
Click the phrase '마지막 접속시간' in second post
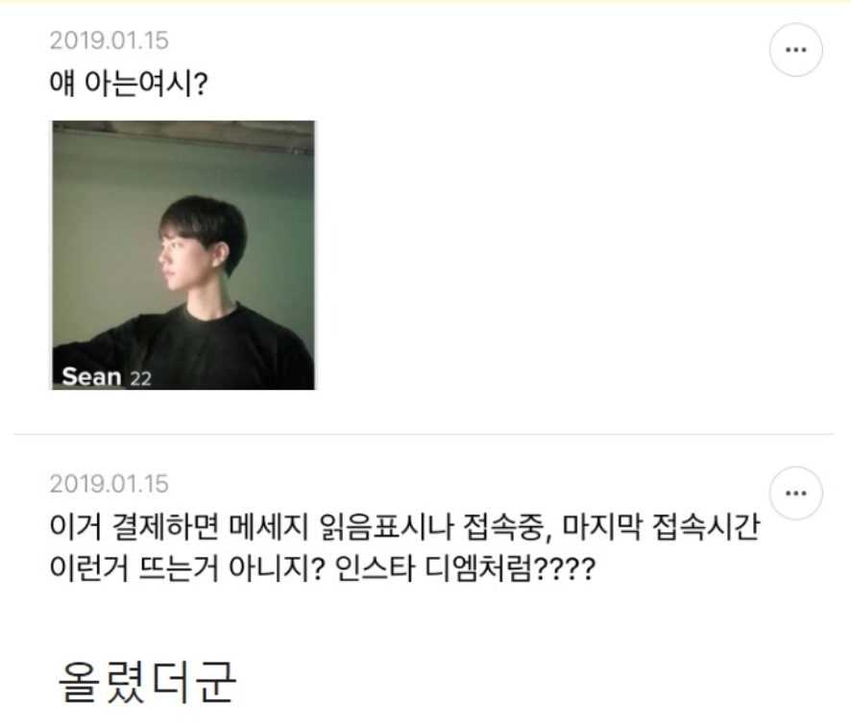661,527
